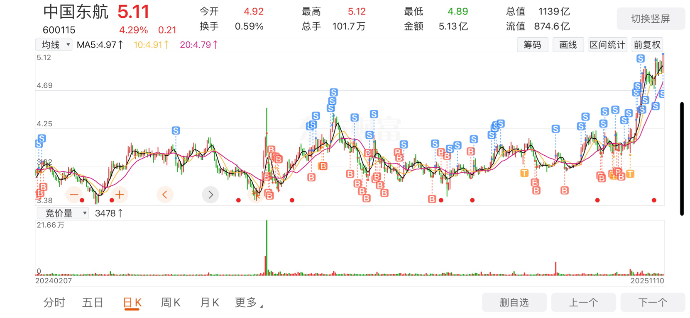Click current price 5.11
The height and width of the screenshot is (318, 690).
(x=133, y=12)
